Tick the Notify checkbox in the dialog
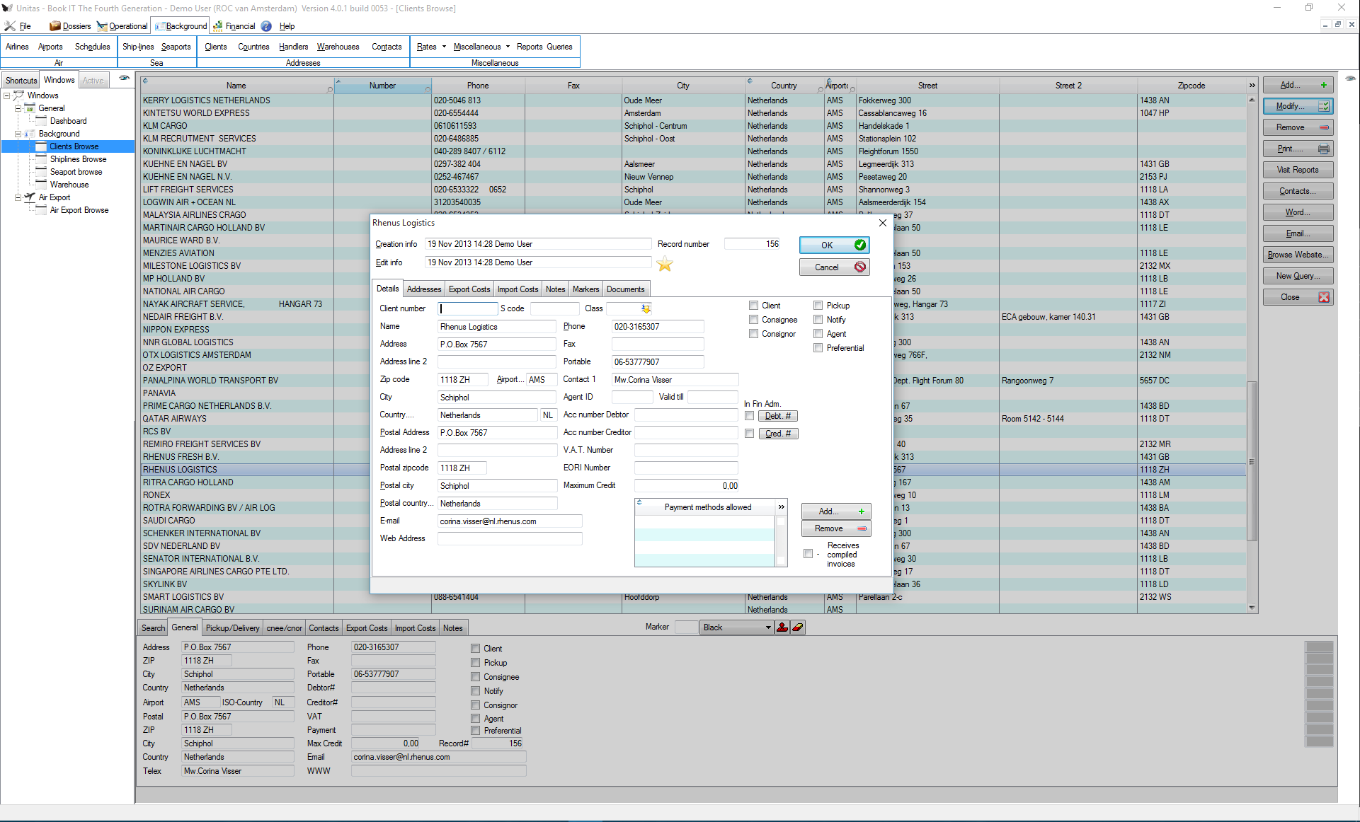The image size is (1360, 822). click(818, 320)
